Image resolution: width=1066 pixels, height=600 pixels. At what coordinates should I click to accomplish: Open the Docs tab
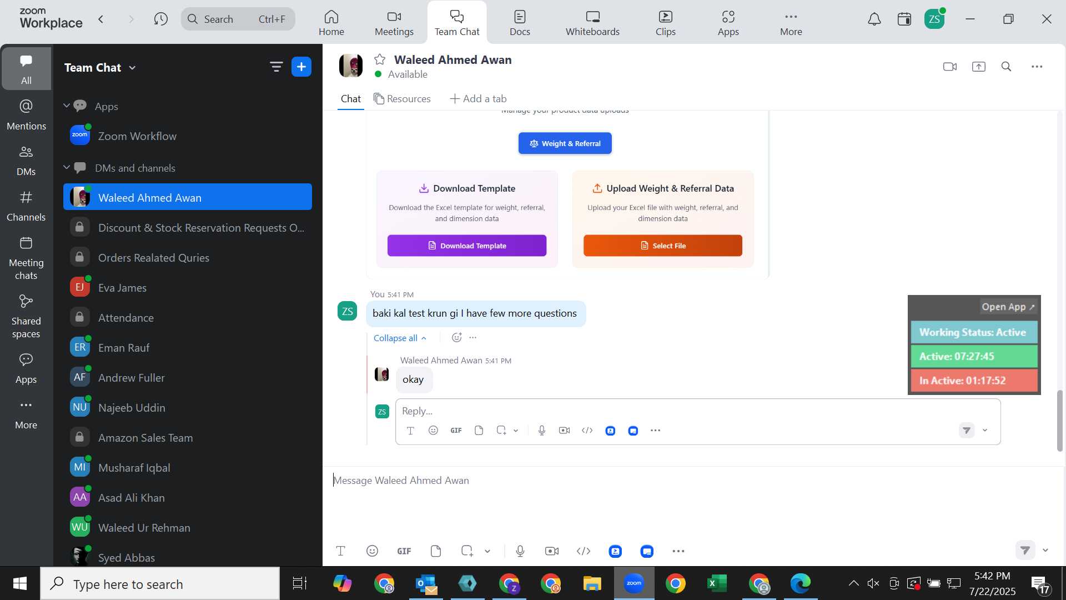pos(520,23)
